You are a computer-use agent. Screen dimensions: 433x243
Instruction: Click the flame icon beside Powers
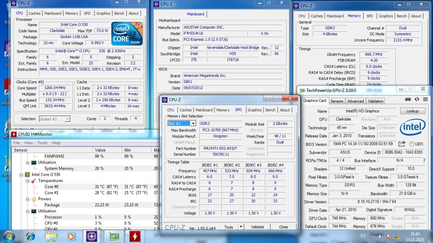[x=33, y=199]
